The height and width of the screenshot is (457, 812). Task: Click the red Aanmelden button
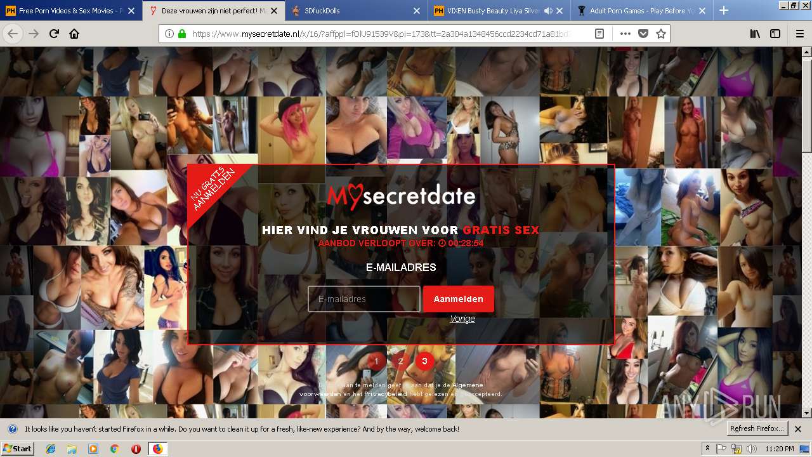(459, 299)
